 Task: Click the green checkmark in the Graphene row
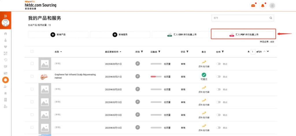point(204,75)
